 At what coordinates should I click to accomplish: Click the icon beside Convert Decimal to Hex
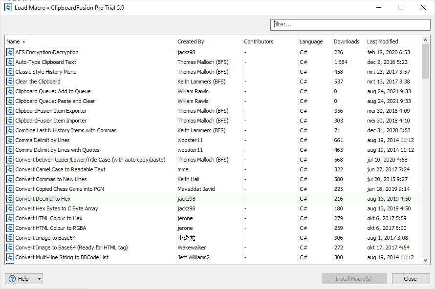tap(10, 199)
